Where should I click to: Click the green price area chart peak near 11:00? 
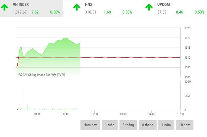coord(66,38)
